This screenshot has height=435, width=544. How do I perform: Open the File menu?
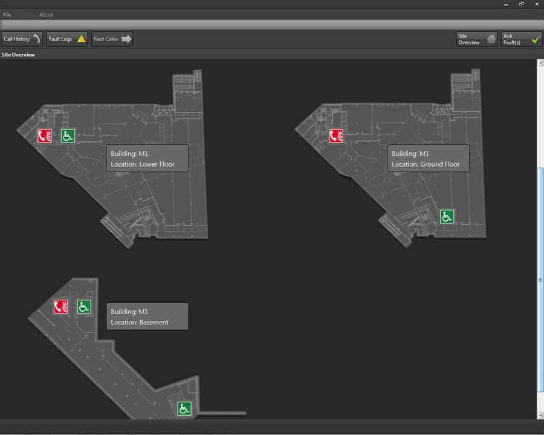(7, 14)
